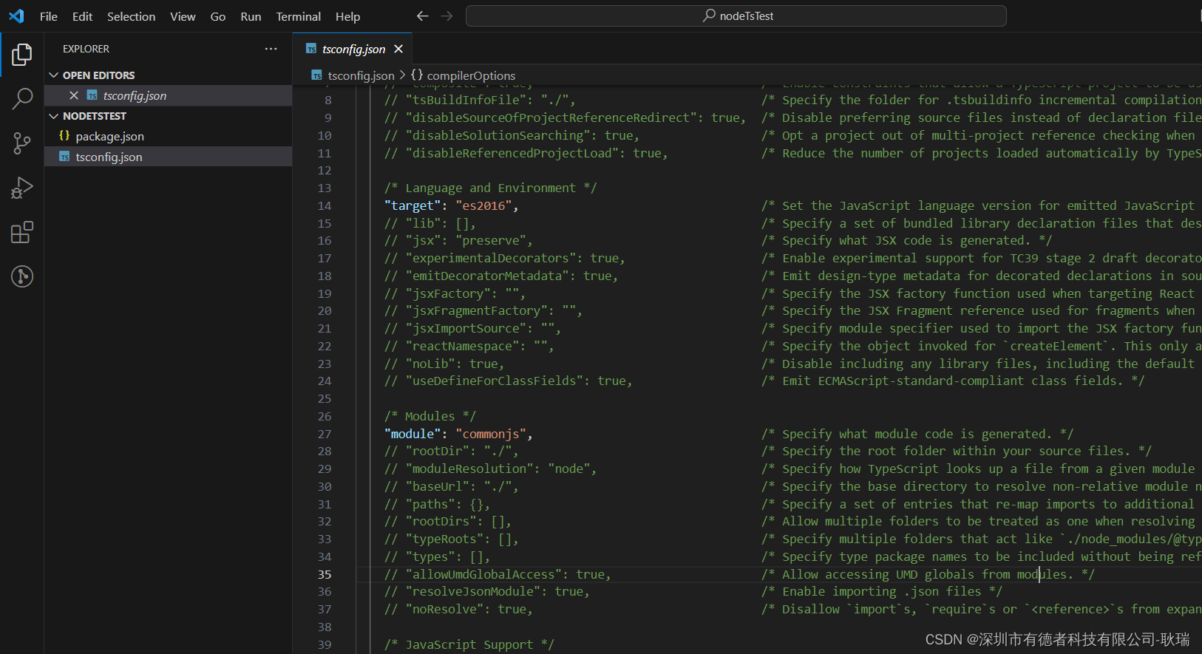Click the nodeTsTest command center search box
Viewport: 1202px width, 654px height.
pyautogui.click(x=736, y=16)
